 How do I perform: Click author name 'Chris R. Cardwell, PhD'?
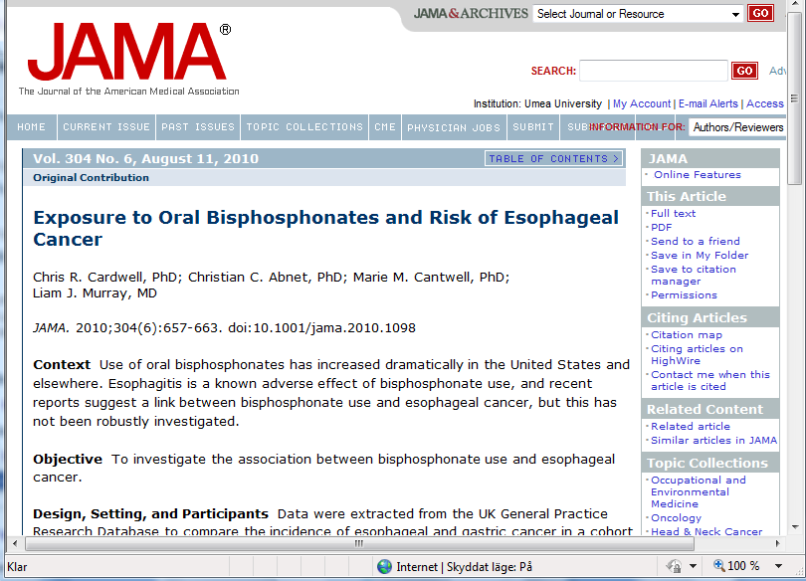(x=105, y=277)
